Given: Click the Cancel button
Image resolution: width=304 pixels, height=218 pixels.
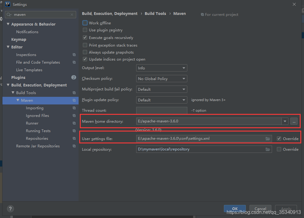Looking at the screenshot, I should click(x=260, y=209).
